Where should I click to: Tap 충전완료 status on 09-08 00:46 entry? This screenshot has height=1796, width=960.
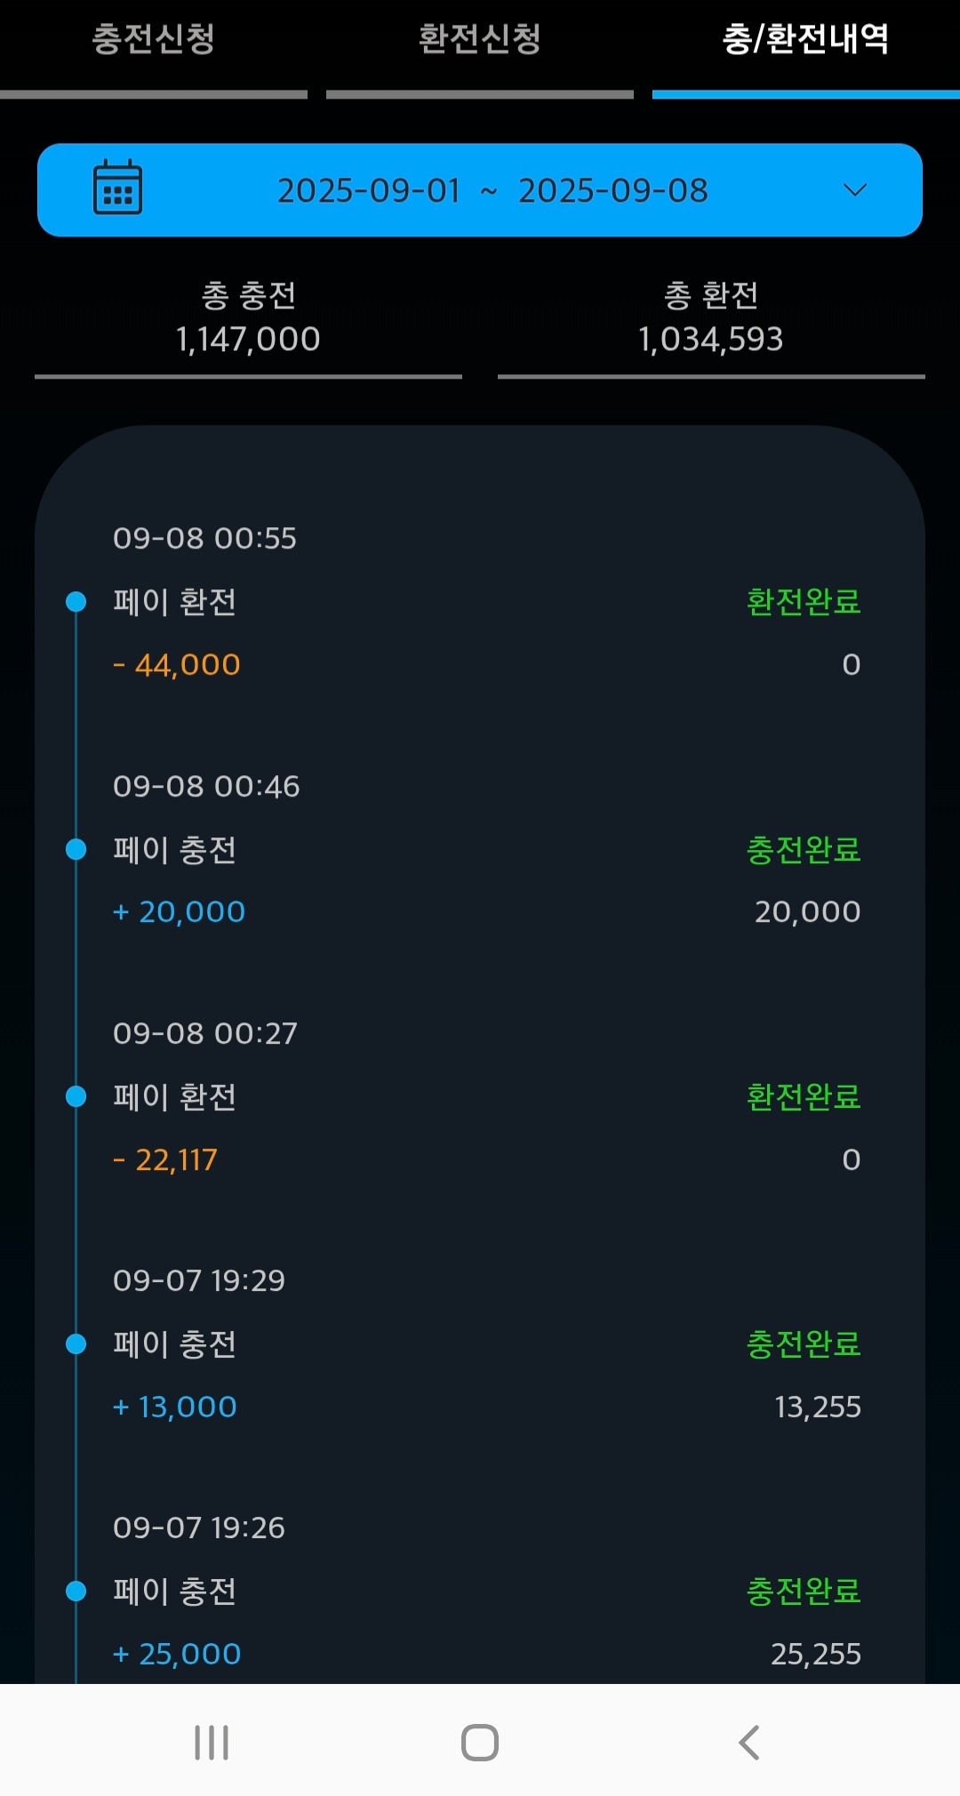(803, 850)
